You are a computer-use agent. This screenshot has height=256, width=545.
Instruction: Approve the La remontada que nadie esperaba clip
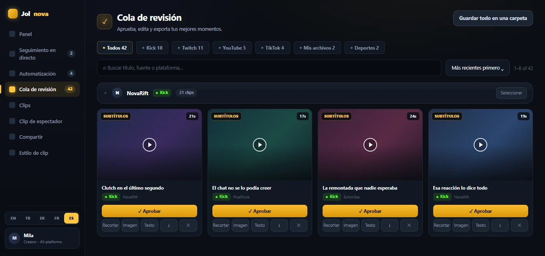[x=370, y=211]
